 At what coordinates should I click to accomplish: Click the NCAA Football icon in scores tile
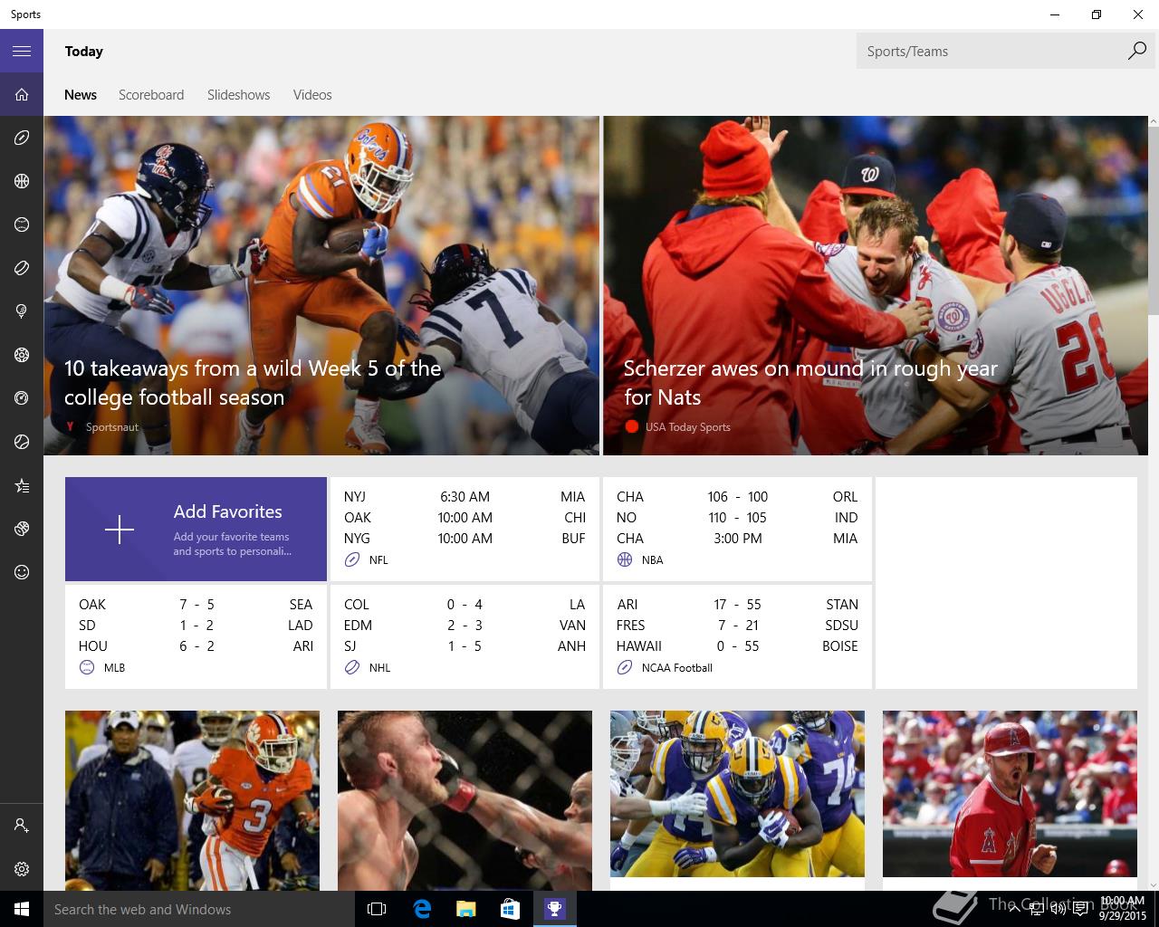(x=625, y=668)
